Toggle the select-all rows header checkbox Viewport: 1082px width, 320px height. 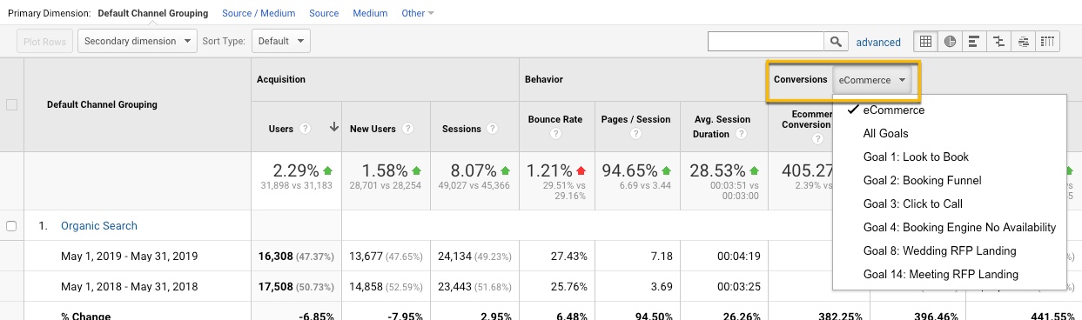point(11,105)
